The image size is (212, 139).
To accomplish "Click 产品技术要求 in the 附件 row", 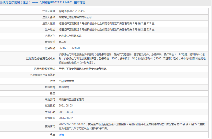I will click(x=66, y=81).
